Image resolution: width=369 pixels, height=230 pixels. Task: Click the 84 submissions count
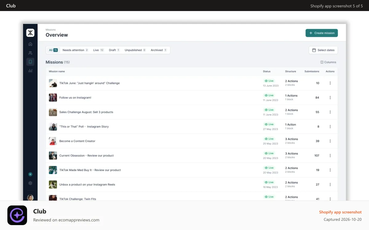coord(317,98)
